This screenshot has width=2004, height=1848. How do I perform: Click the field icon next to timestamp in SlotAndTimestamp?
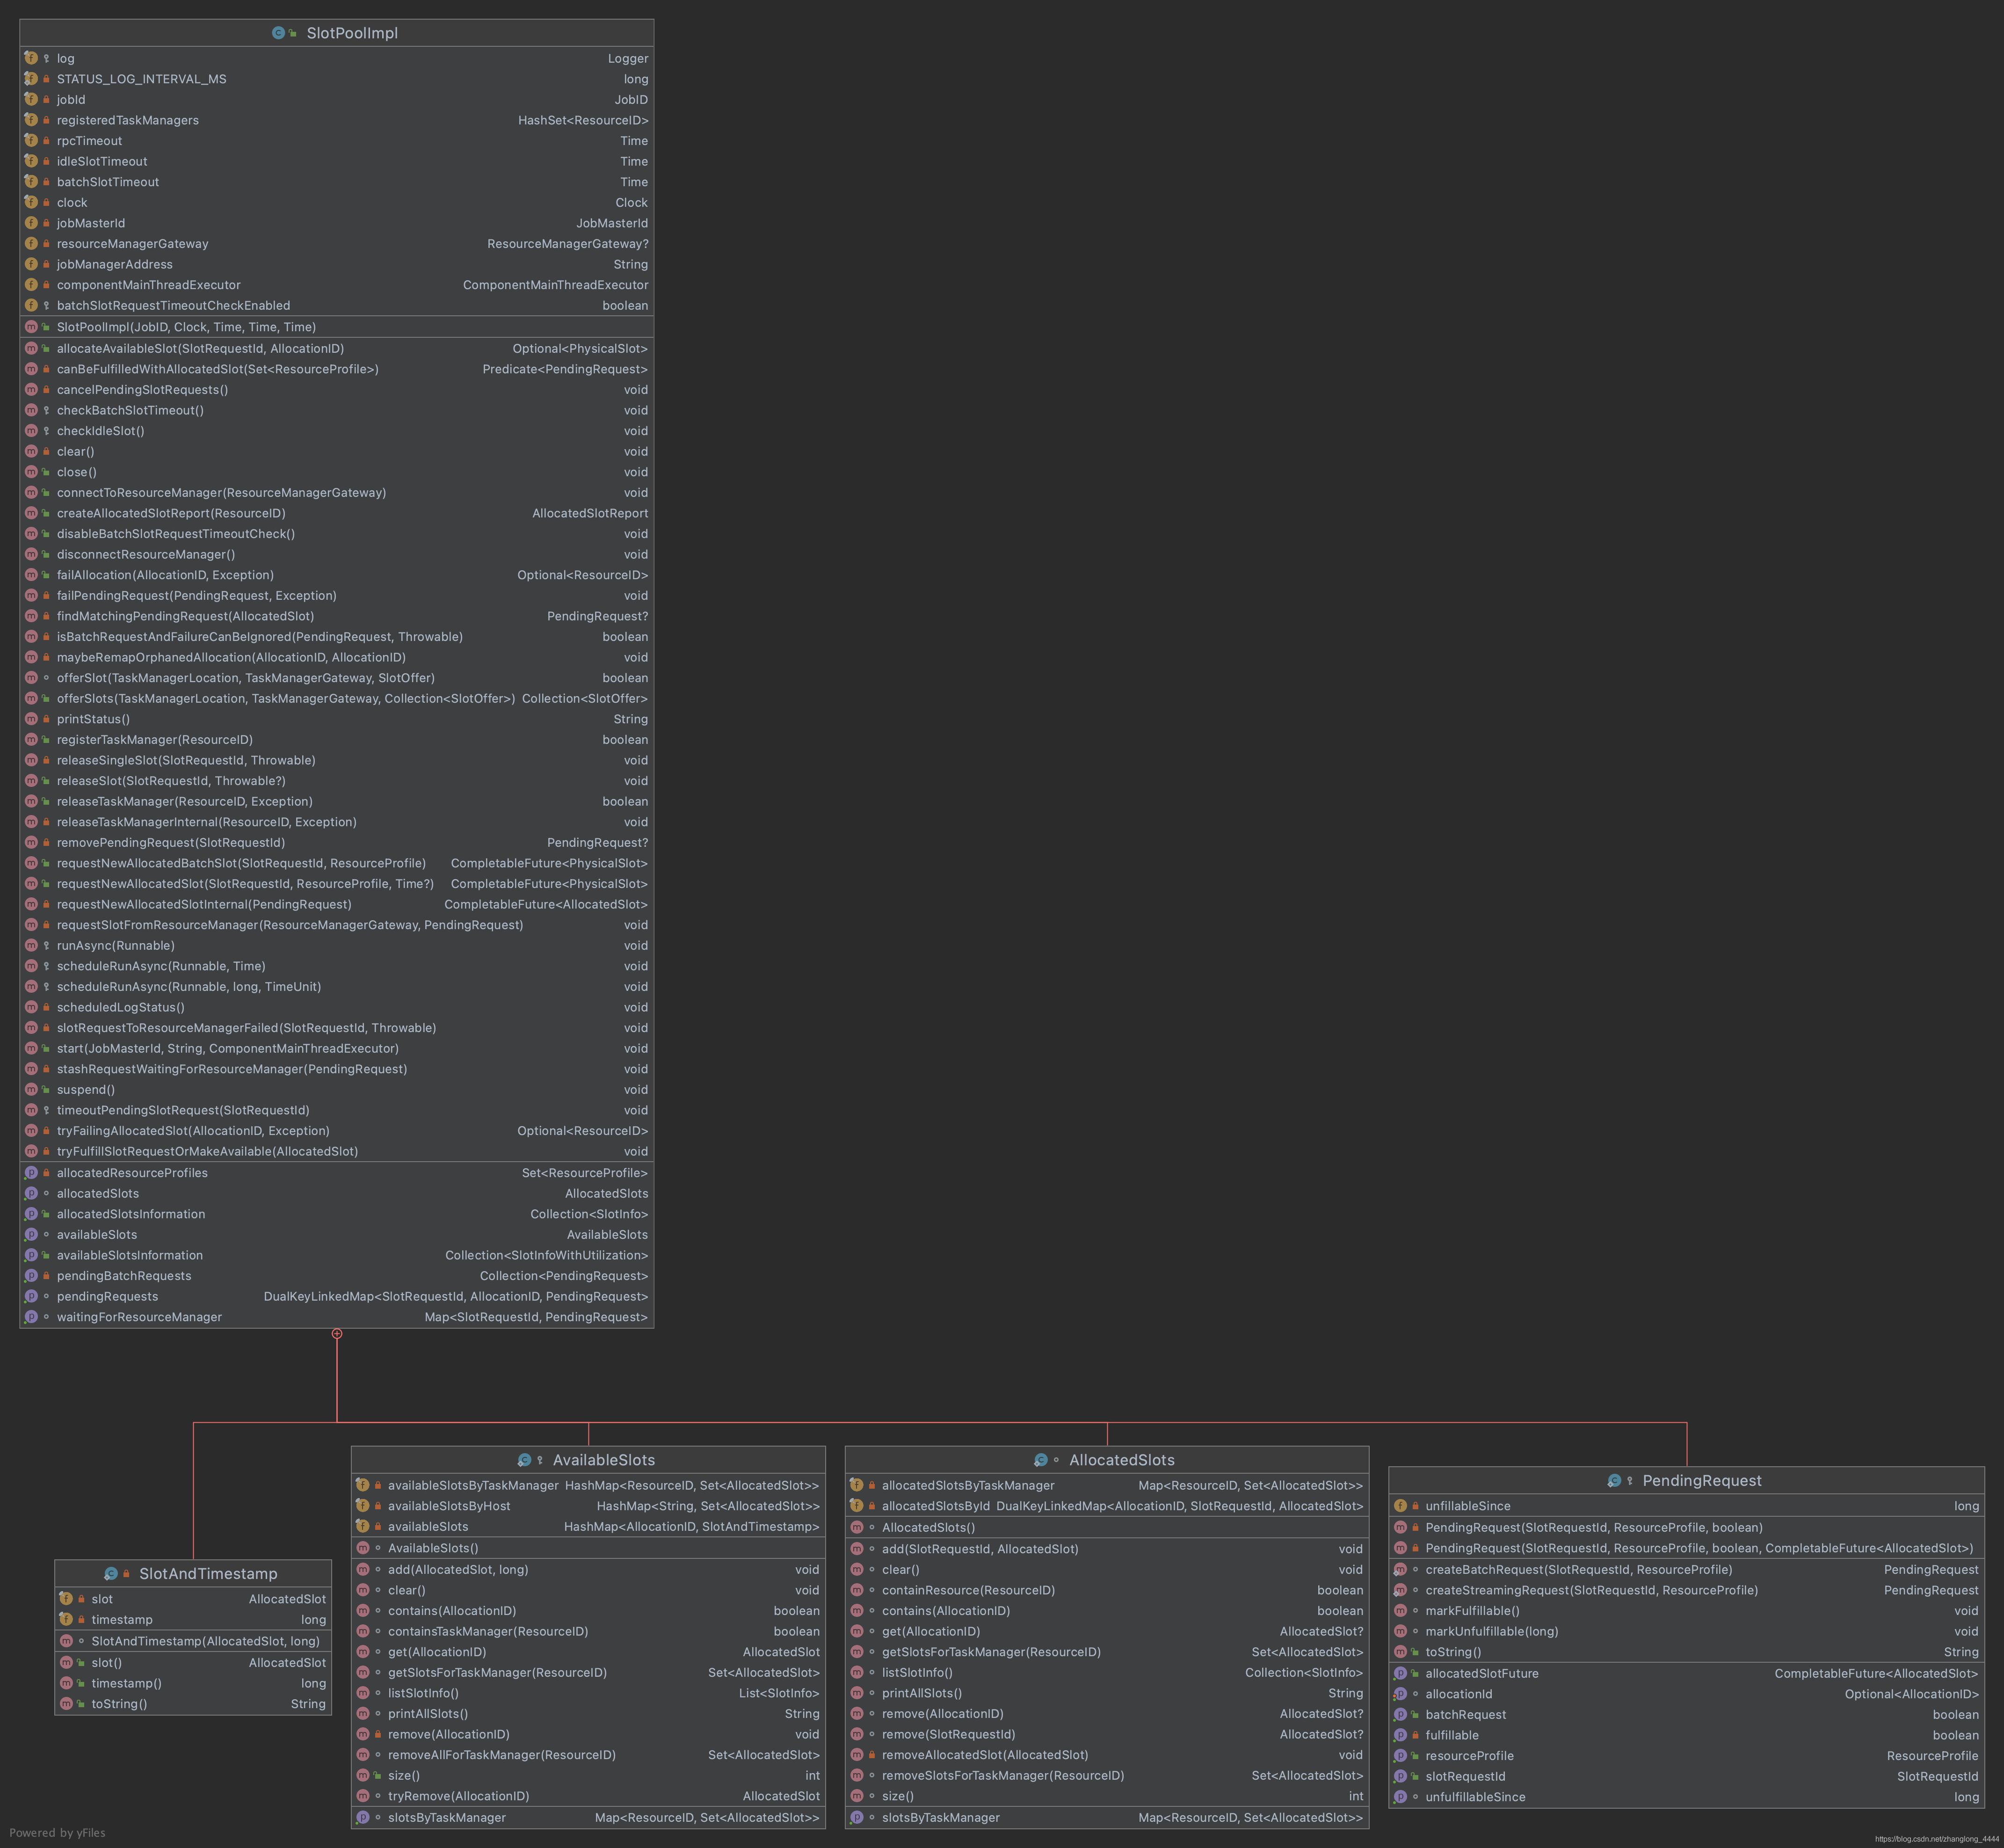click(66, 1620)
